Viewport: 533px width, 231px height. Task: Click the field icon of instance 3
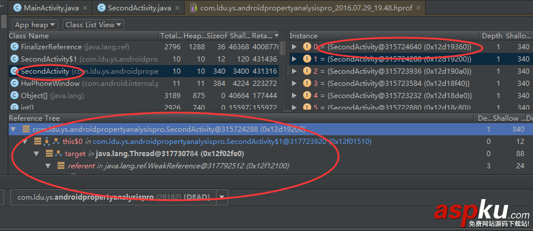(x=307, y=83)
